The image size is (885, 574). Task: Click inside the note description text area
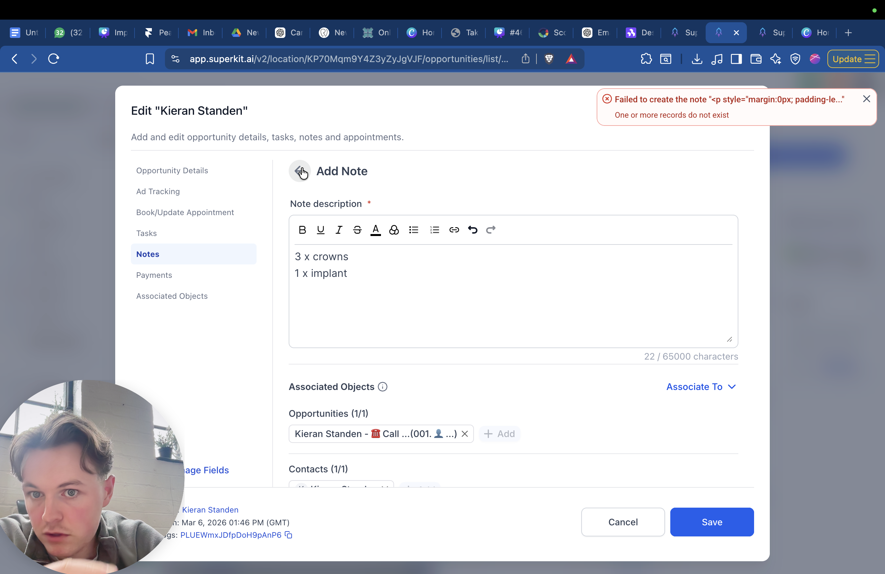[513, 304]
